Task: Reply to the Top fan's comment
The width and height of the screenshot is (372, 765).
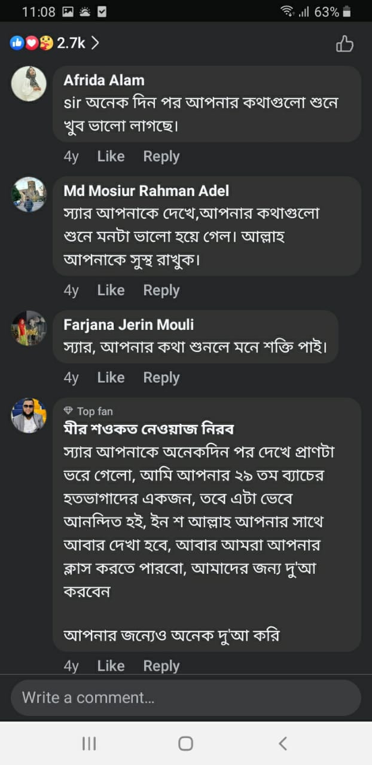Action: (x=161, y=666)
